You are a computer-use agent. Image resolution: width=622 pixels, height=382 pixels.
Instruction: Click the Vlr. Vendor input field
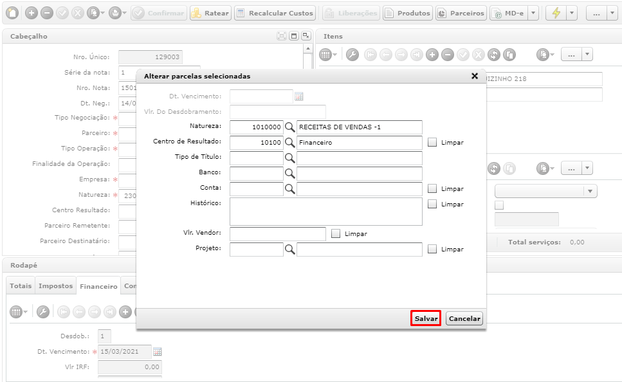[278, 234]
